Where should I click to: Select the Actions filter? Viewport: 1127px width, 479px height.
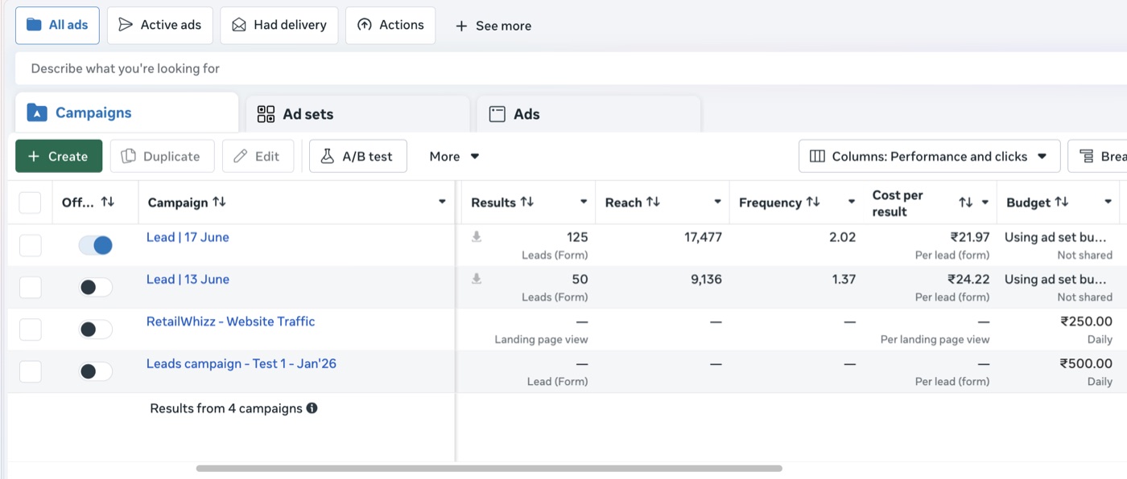[390, 25]
